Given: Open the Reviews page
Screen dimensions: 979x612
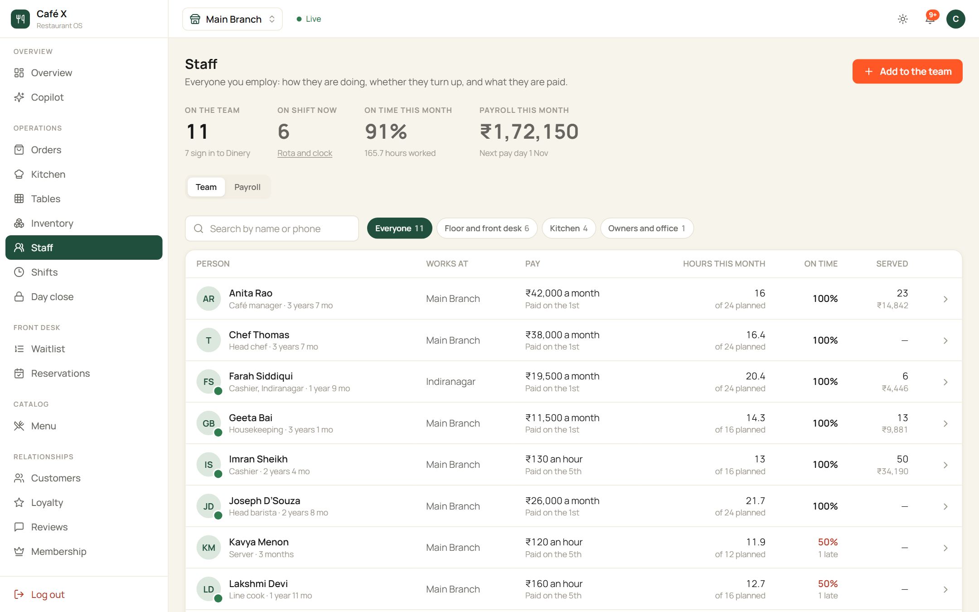Looking at the screenshot, I should (x=84, y=527).
